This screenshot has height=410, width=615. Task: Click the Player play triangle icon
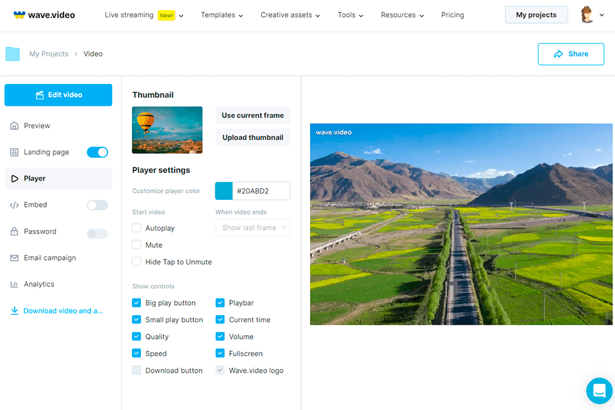(x=15, y=179)
